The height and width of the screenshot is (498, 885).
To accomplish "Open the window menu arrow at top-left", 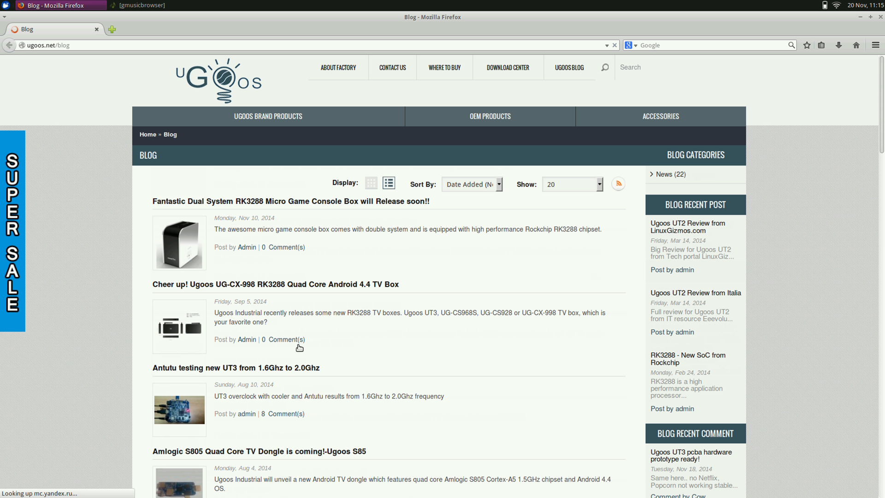I will pyautogui.click(x=4, y=17).
